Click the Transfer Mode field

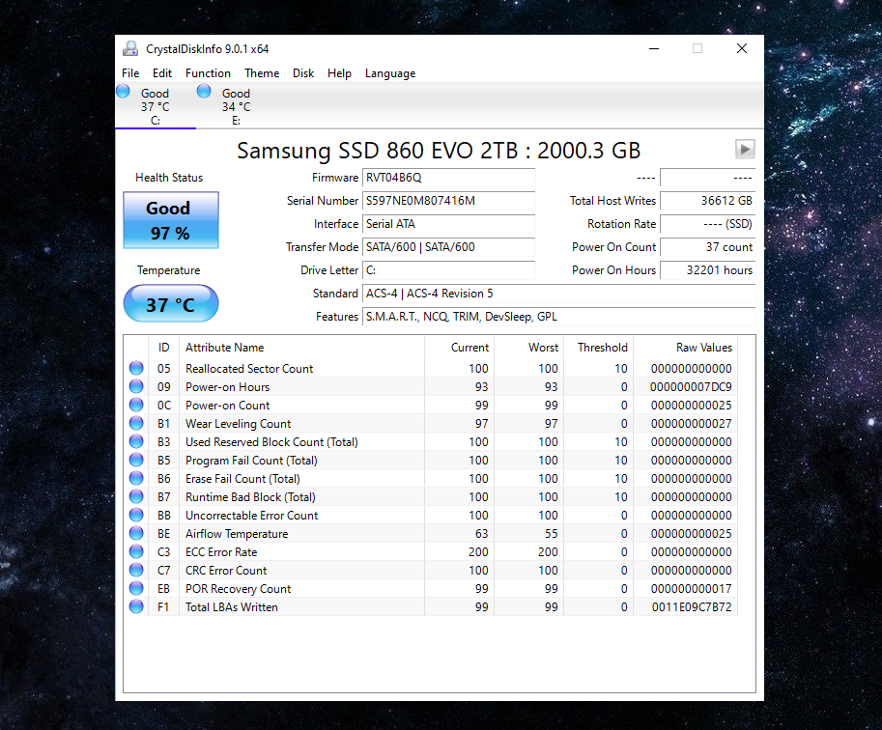coord(448,247)
